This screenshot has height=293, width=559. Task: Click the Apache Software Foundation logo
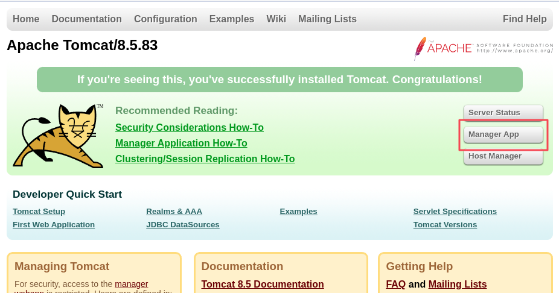pyautogui.click(x=484, y=48)
